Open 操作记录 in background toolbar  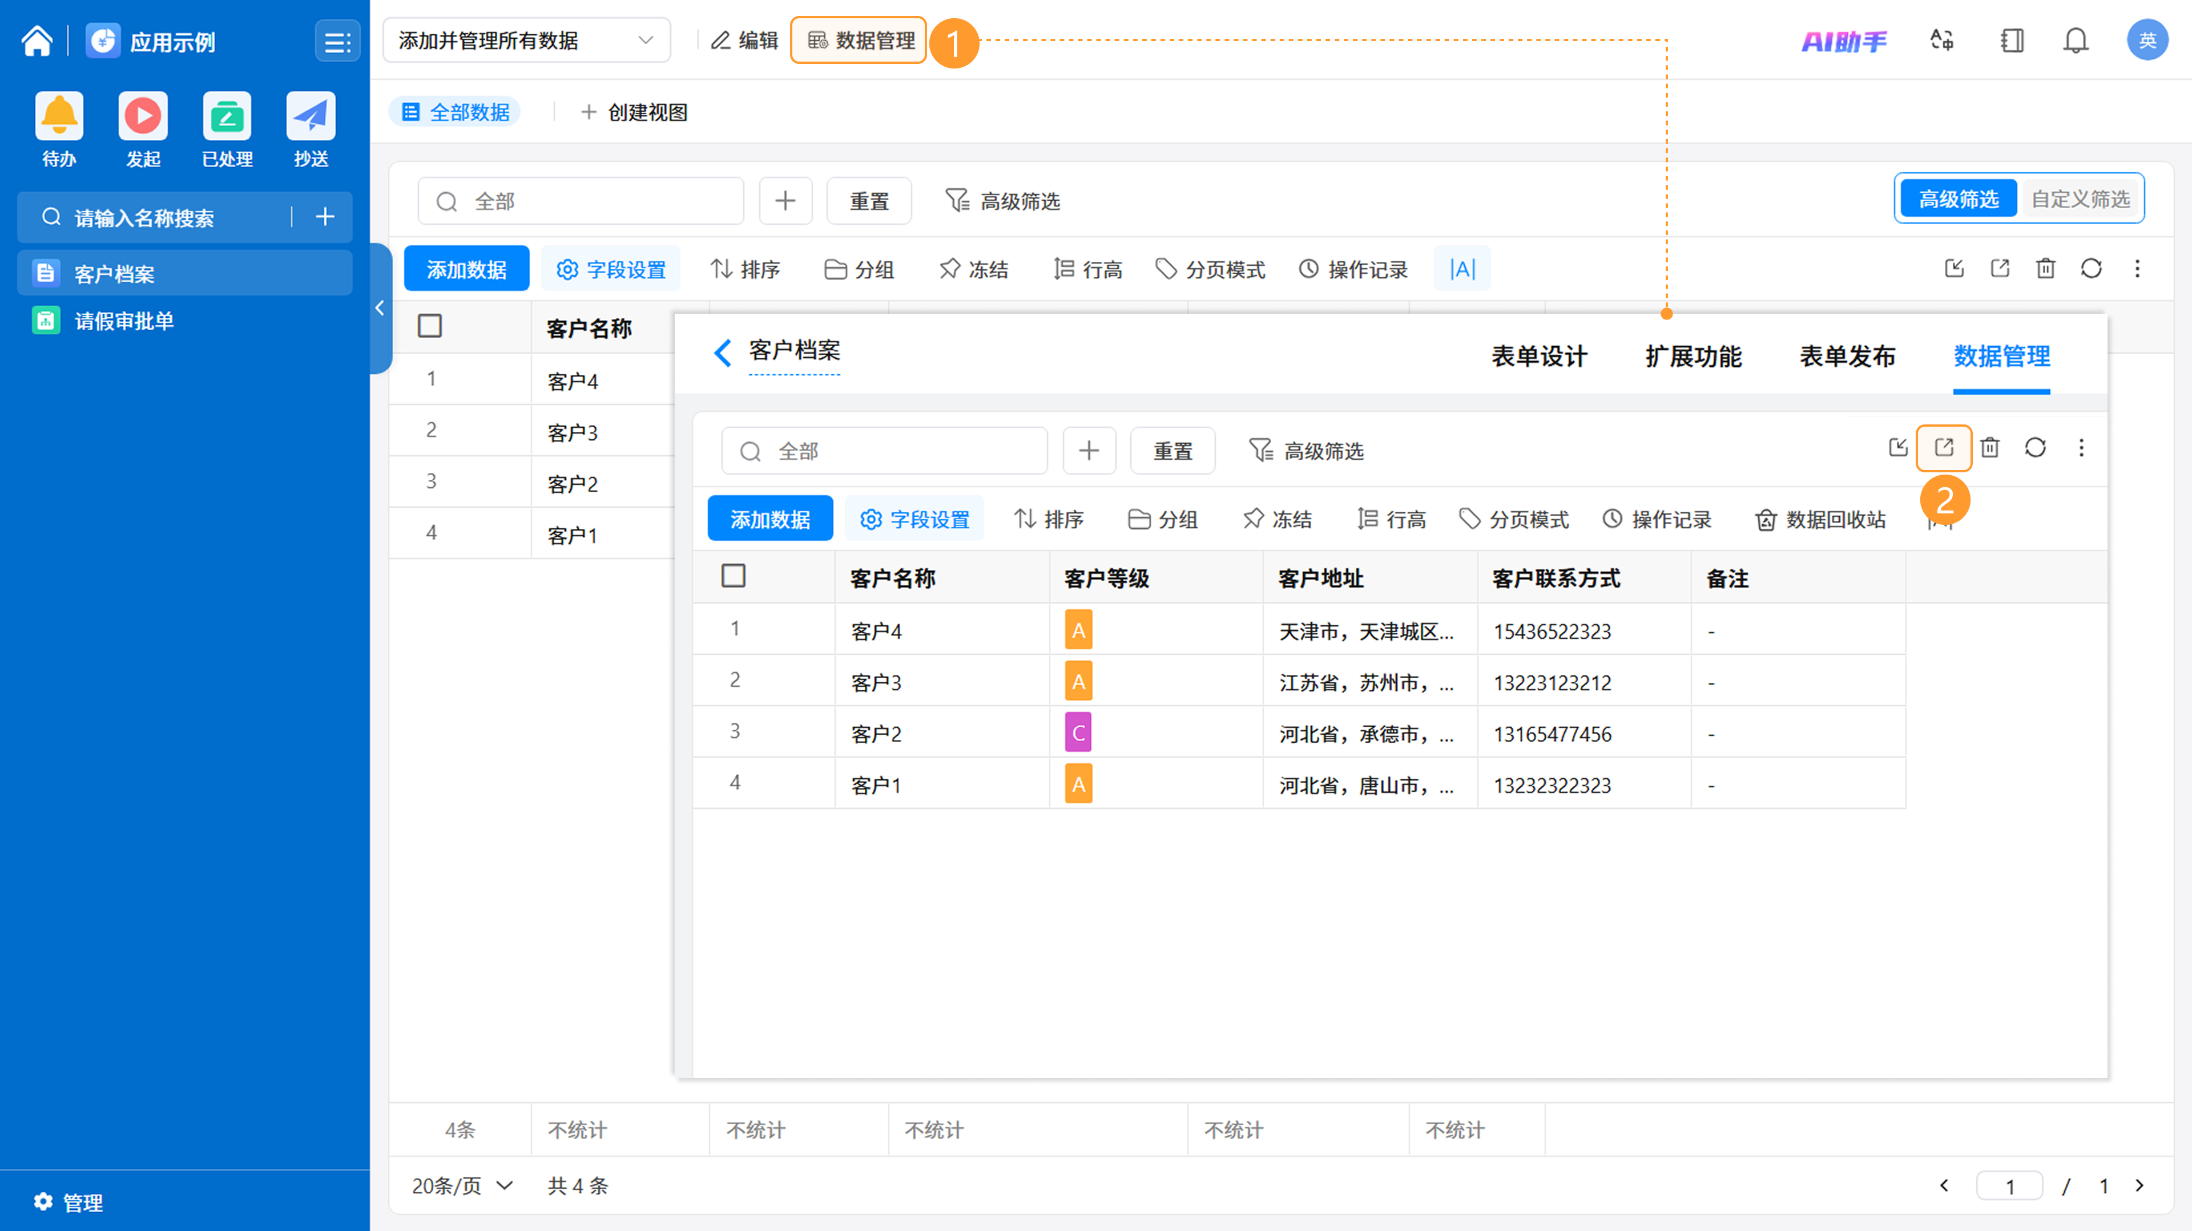[1353, 269]
